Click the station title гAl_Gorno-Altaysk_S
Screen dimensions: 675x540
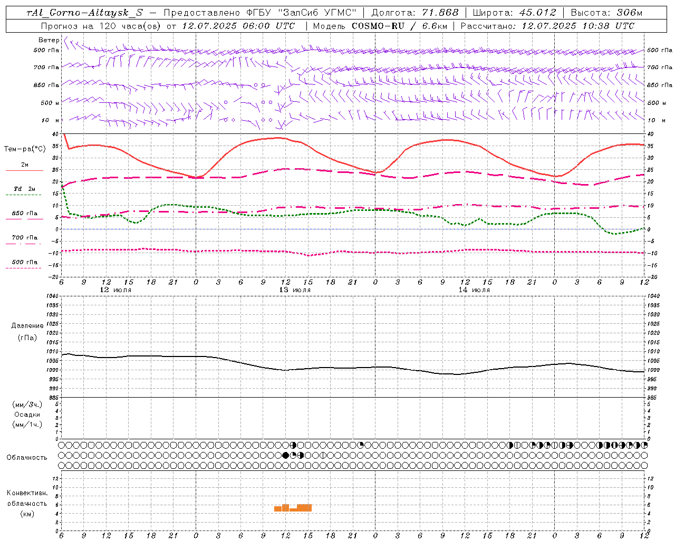coord(85,13)
